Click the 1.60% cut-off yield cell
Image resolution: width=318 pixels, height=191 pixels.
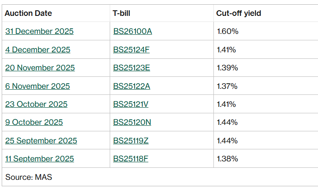click(x=227, y=31)
